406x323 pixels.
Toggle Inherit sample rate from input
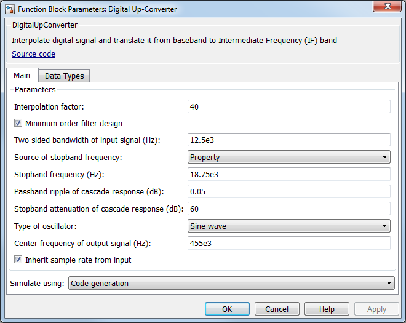18,260
